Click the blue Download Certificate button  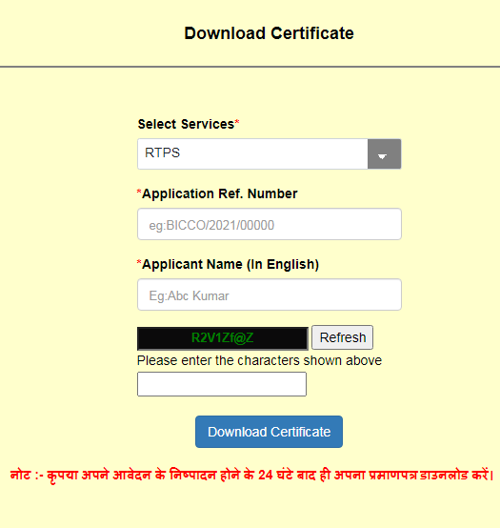[269, 432]
